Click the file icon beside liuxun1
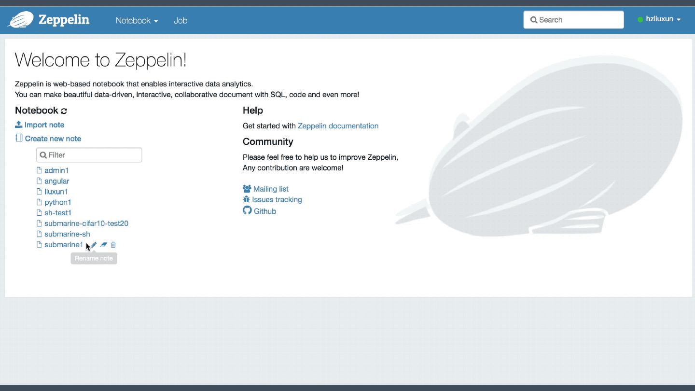The height and width of the screenshot is (391, 695). [x=40, y=191]
